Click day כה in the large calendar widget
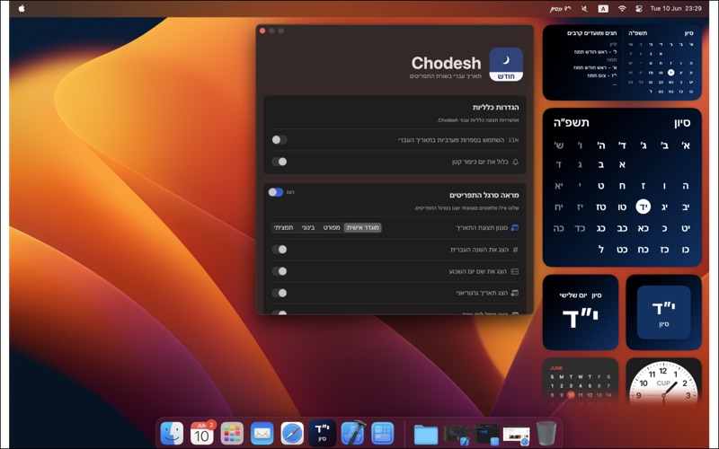The image size is (719, 449). click(x=558, y=228)
